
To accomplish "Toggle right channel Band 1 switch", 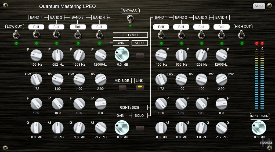I will point(161,35).
